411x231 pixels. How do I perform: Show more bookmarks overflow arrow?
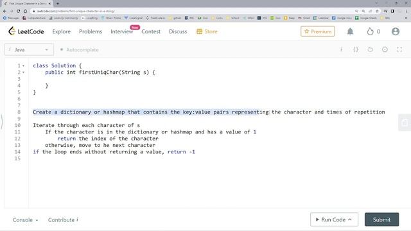pyautogui.click(x=406, y=18)
